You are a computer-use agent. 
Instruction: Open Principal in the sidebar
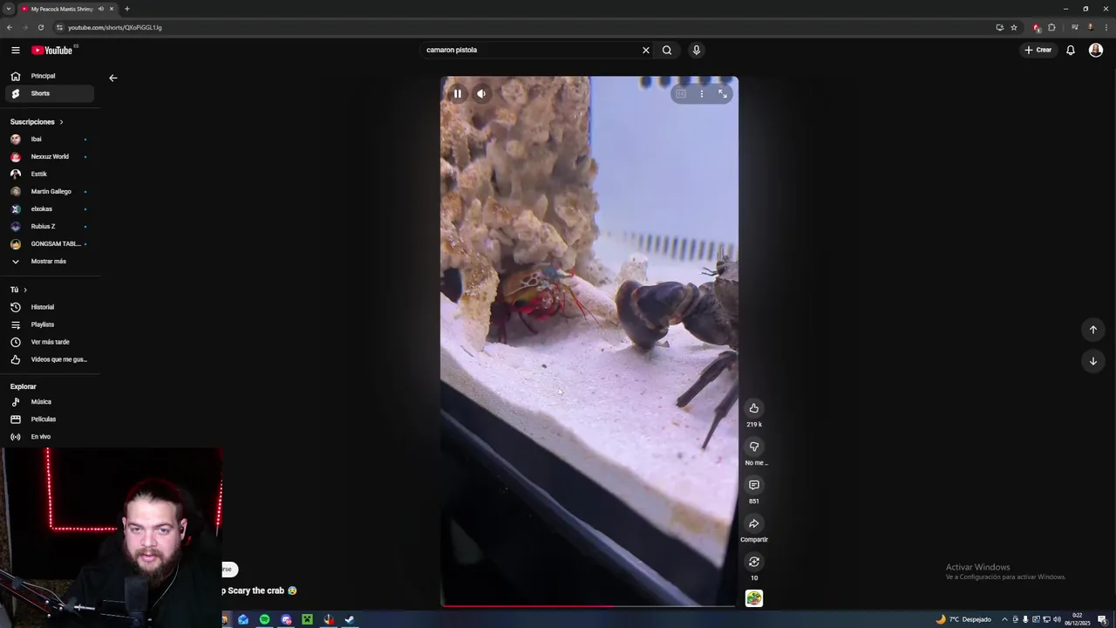[49, 76]
